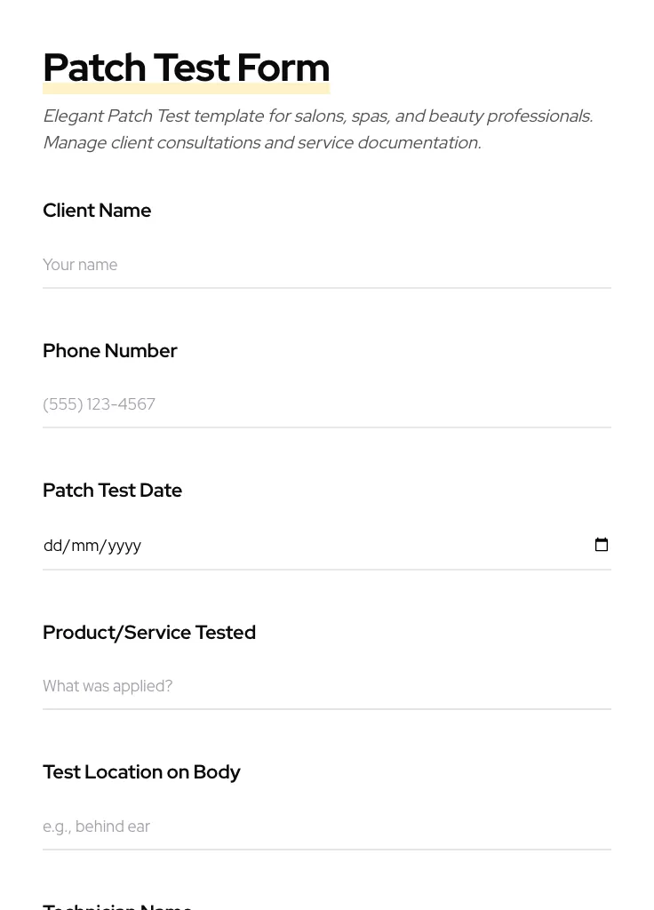The height and width of the screenshot is (910, 654).
Task: Click the italic form description text
Action: (x=317, y=129)
